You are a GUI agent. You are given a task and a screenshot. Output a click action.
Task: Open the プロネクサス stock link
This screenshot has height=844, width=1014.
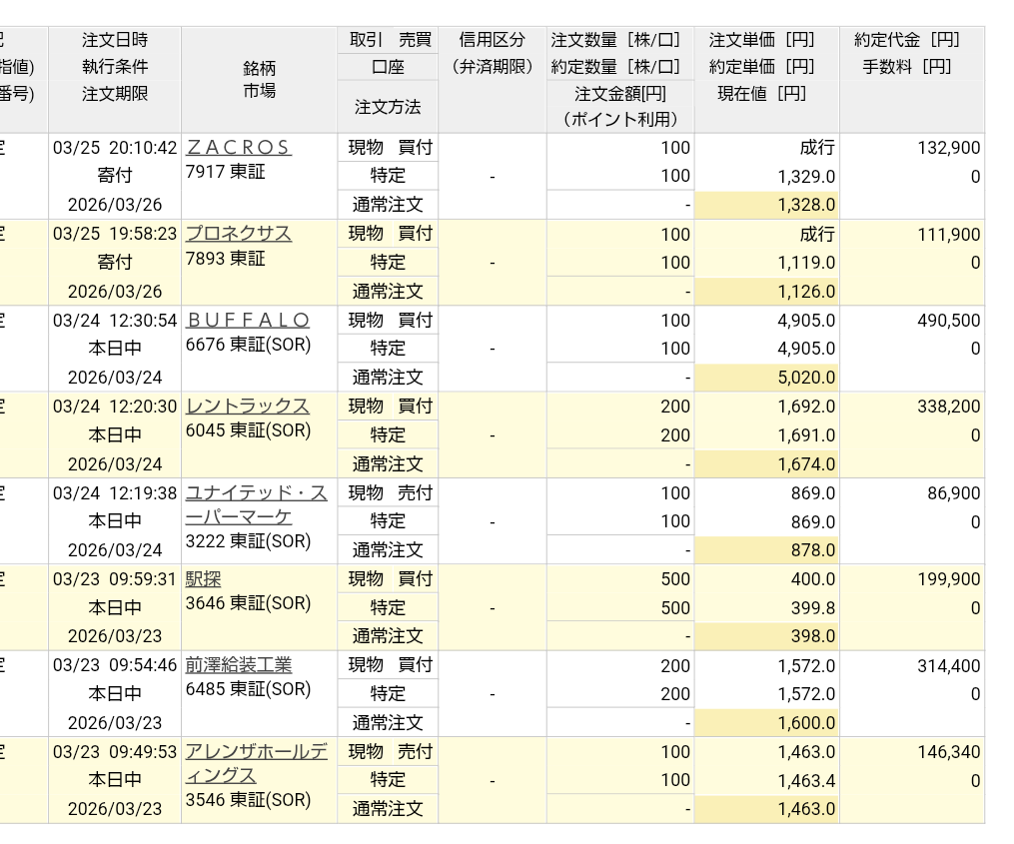[239, 234]
